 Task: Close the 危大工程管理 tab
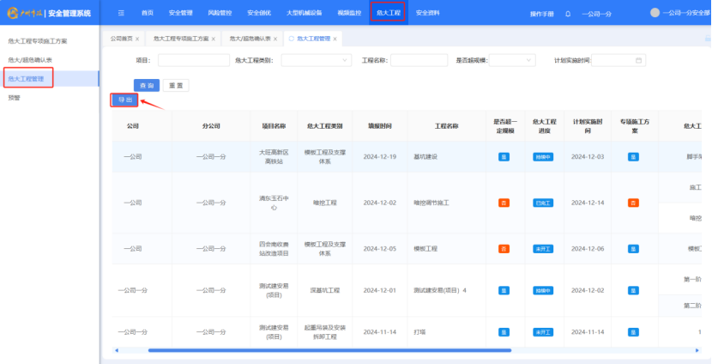(335, 39)
